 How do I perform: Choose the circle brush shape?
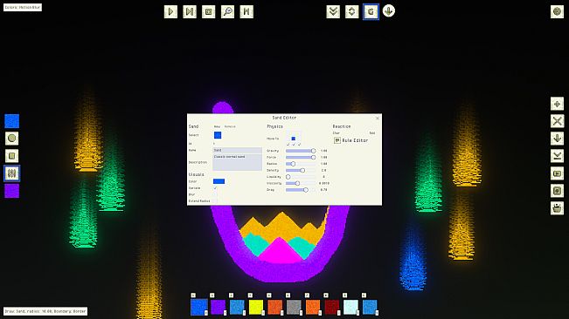11,139
